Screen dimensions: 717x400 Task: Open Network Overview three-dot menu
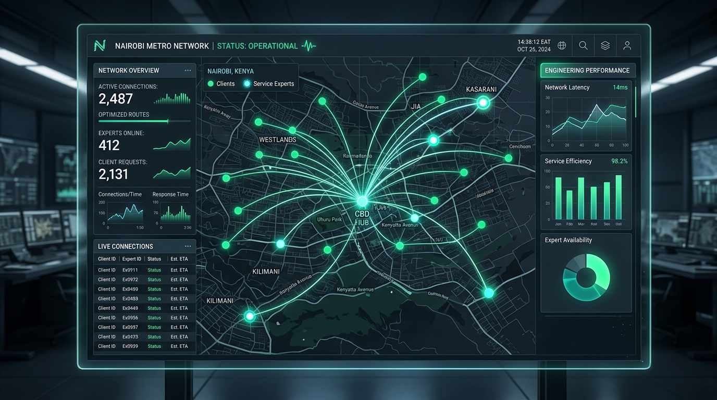coord(188,70)
